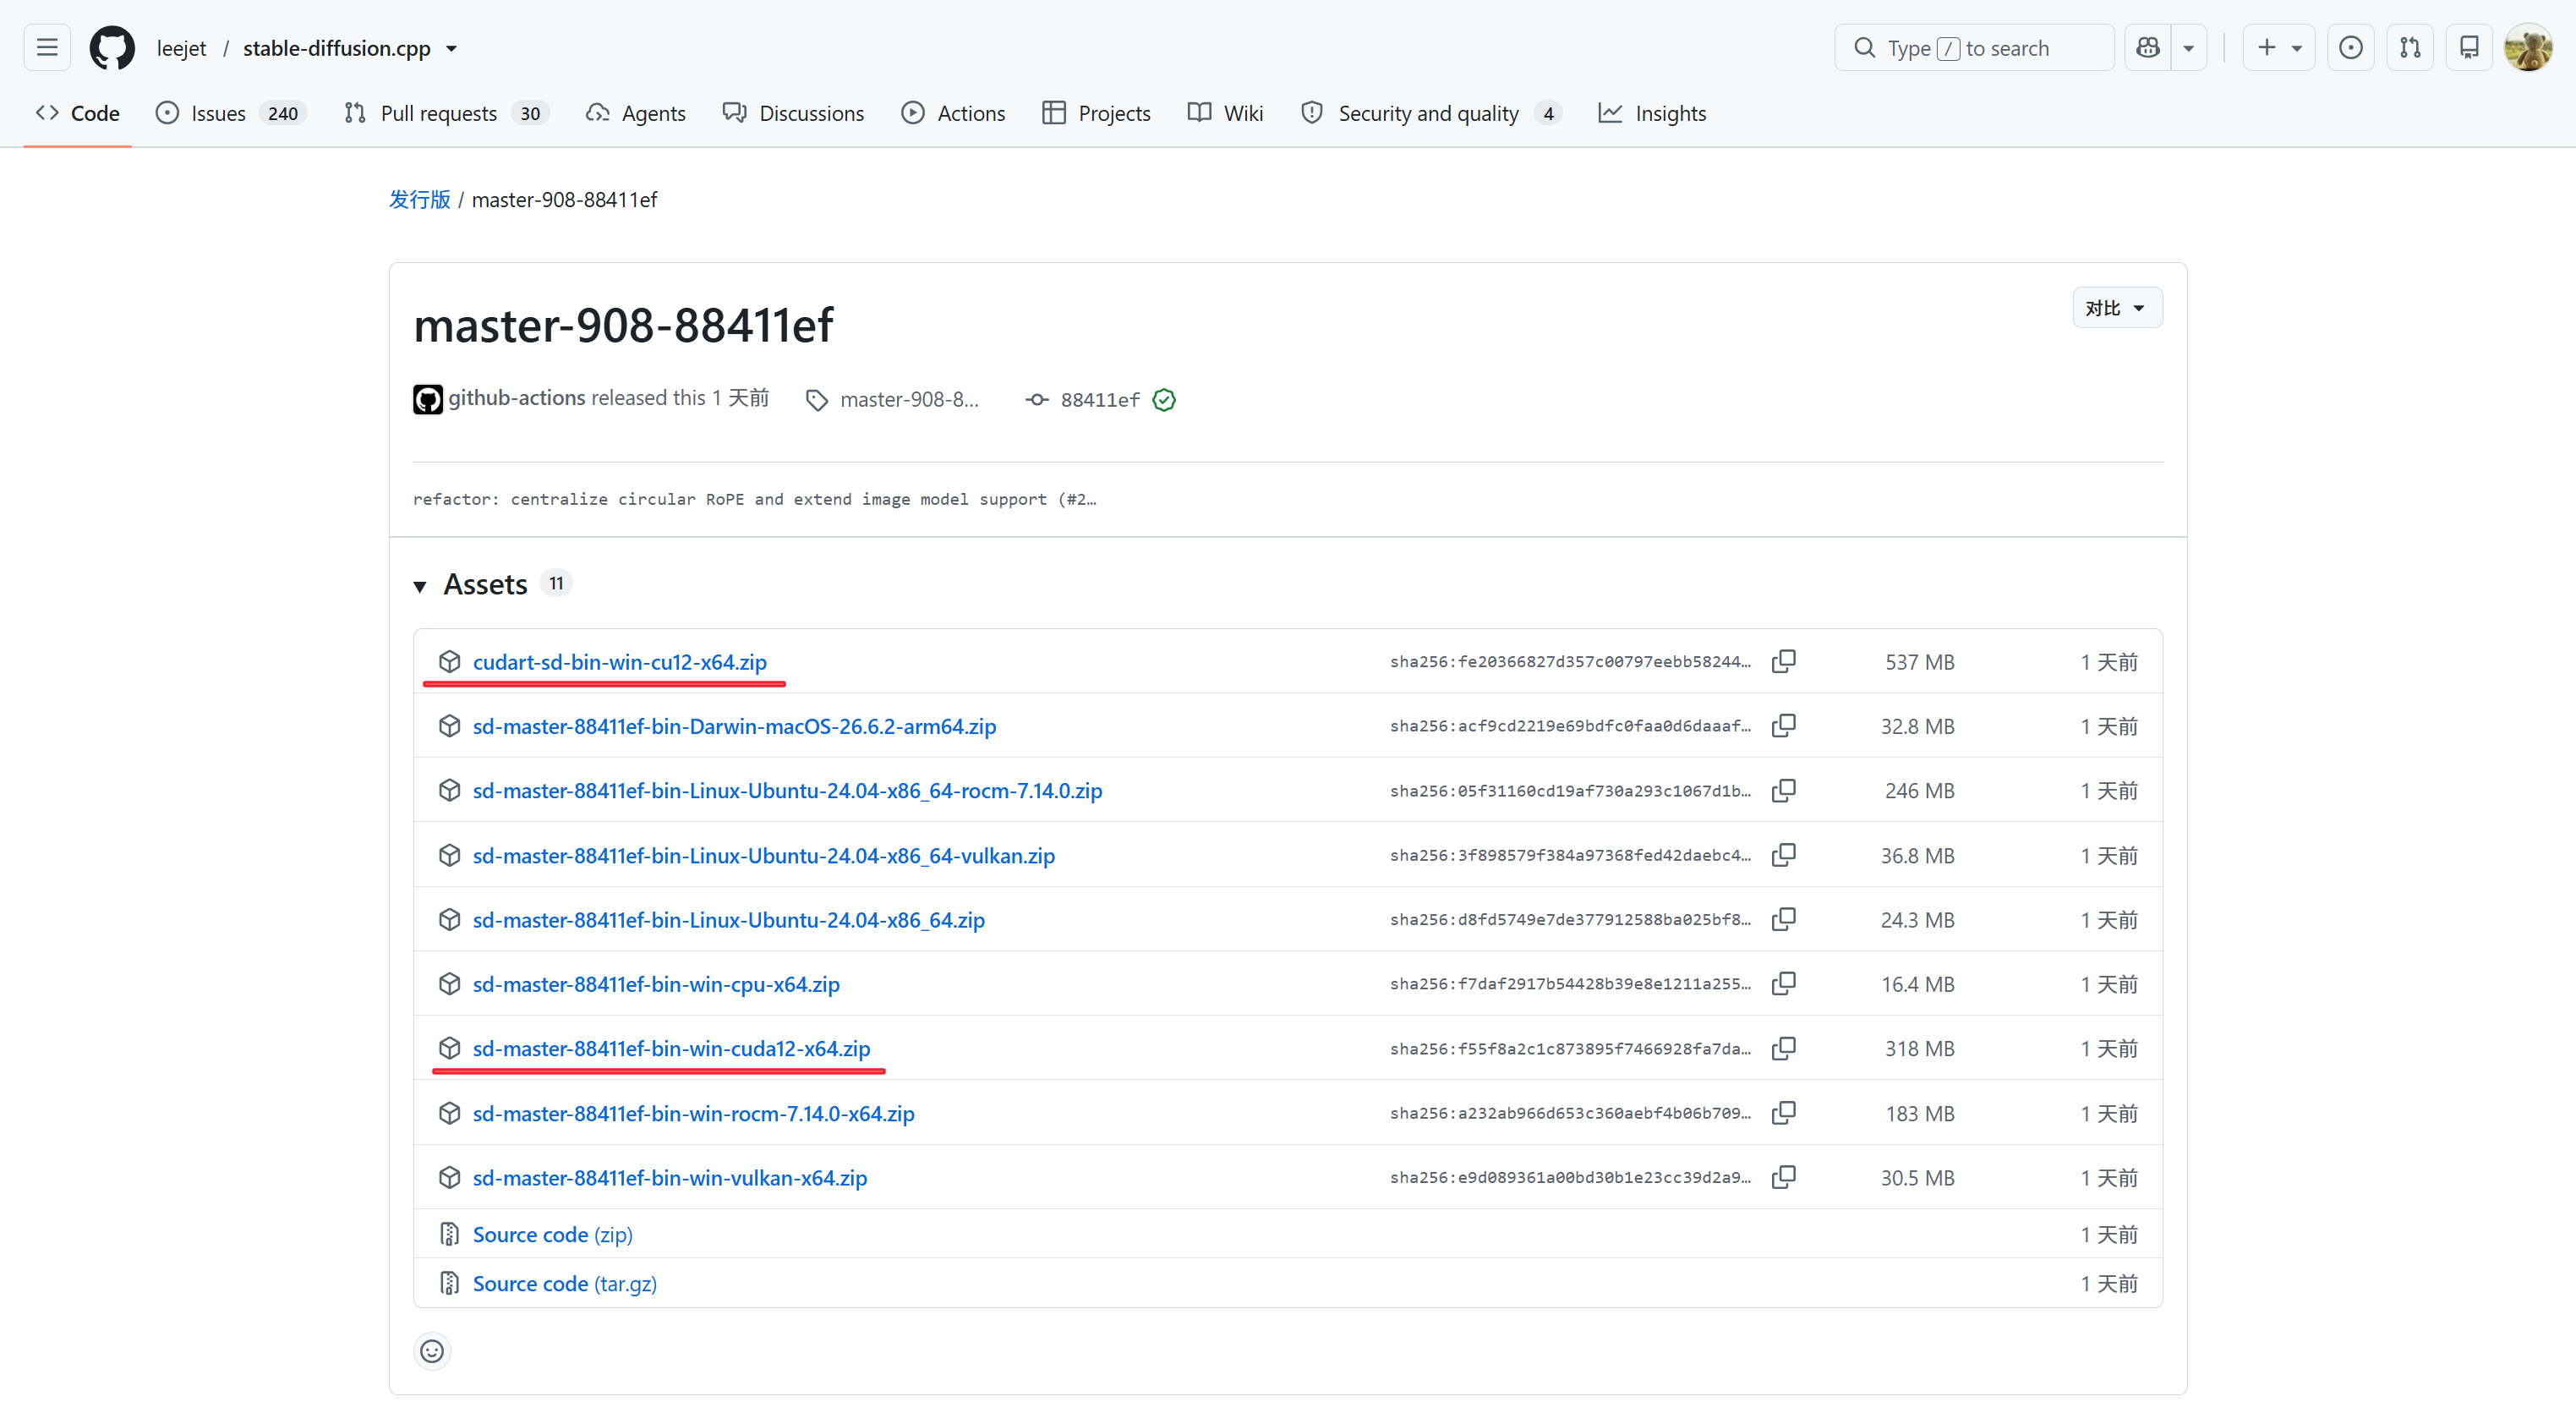Viewport: 2576px width, 1424px height.
Task: Download the Darwin-macOS-26.6.2-arm64.zip asset
Action: (734, 726)
